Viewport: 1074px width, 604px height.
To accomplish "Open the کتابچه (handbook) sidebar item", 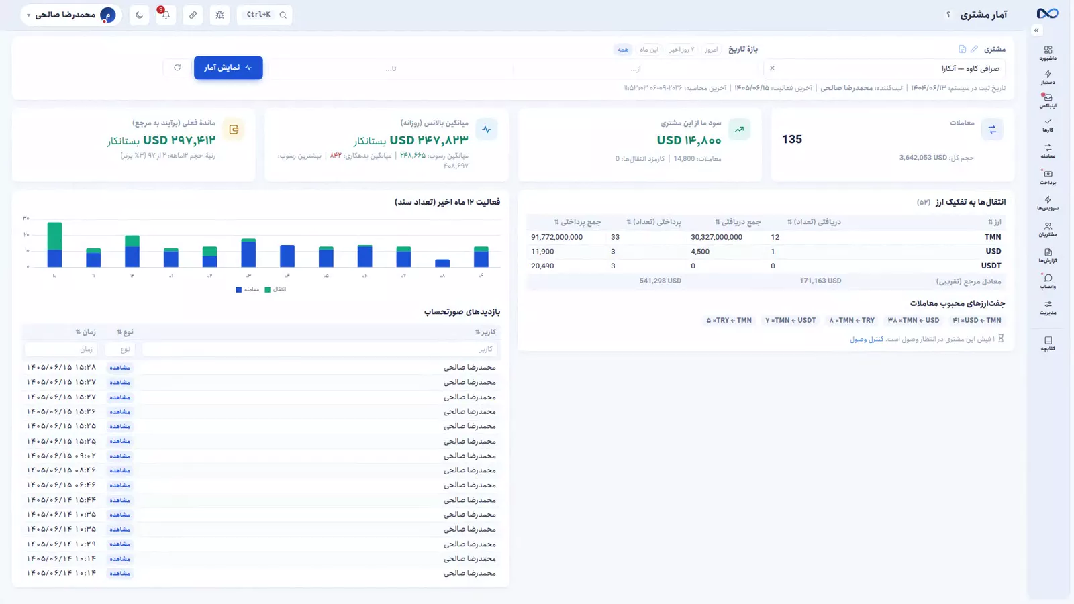I will point(1048,344).
